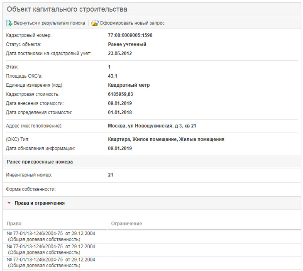Click the 'Право' column header

pos(14,224)
